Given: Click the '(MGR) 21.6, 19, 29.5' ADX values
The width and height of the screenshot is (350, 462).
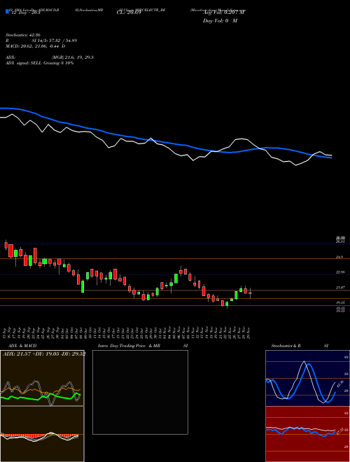Looking at the screenshot, I should click(x=73, y=57).
